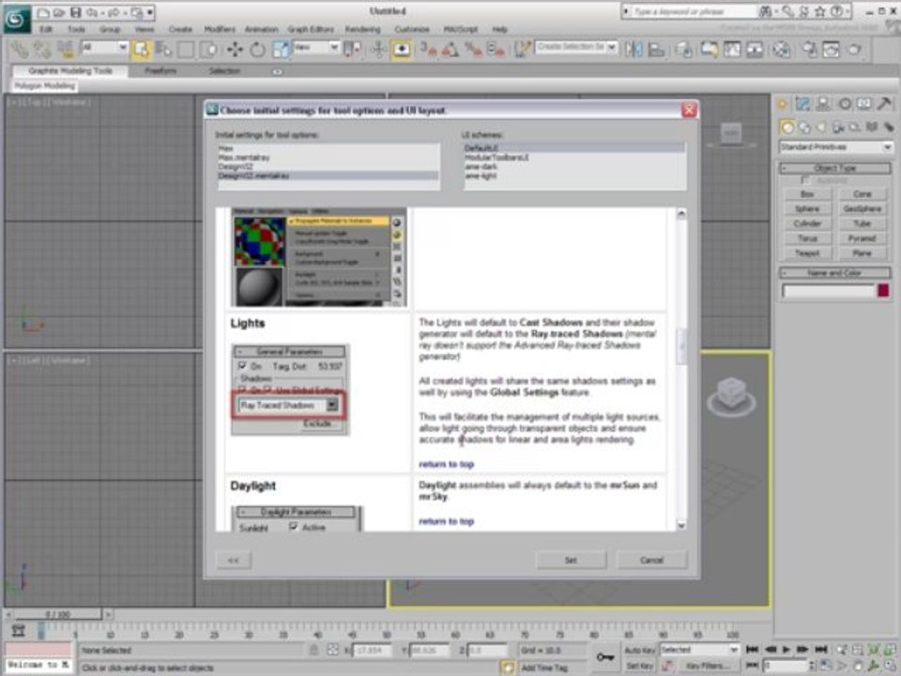Click the object name input field
Viewport: 901px width, 676px height.
tap(828, 291)
